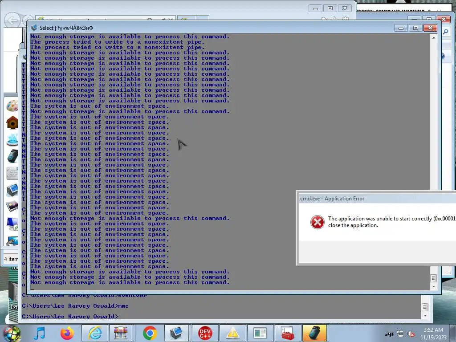Click the muted volume tray icon

[411, 334]
